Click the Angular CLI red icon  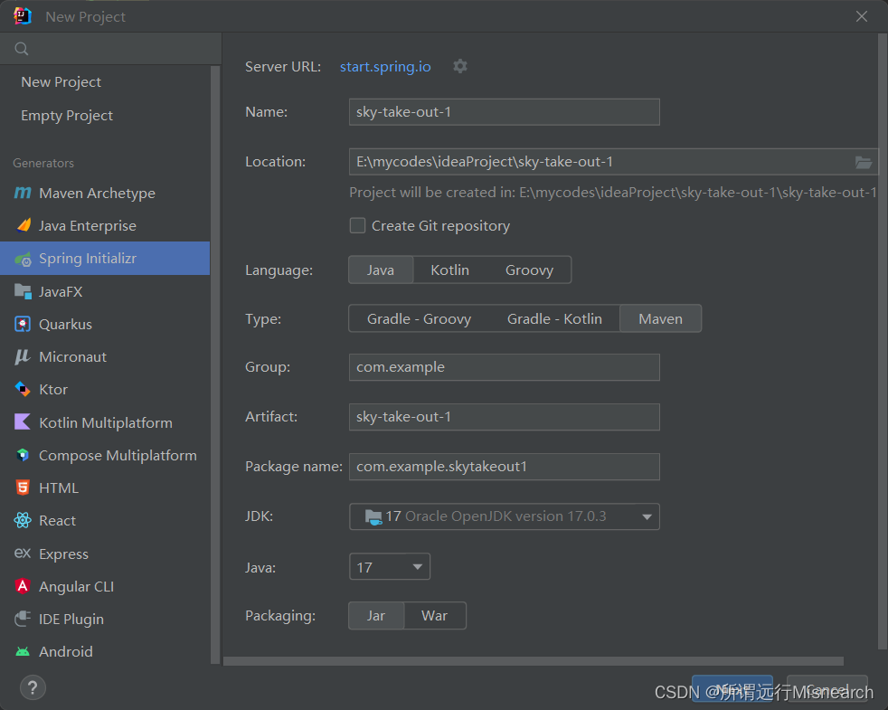[23, 586]
